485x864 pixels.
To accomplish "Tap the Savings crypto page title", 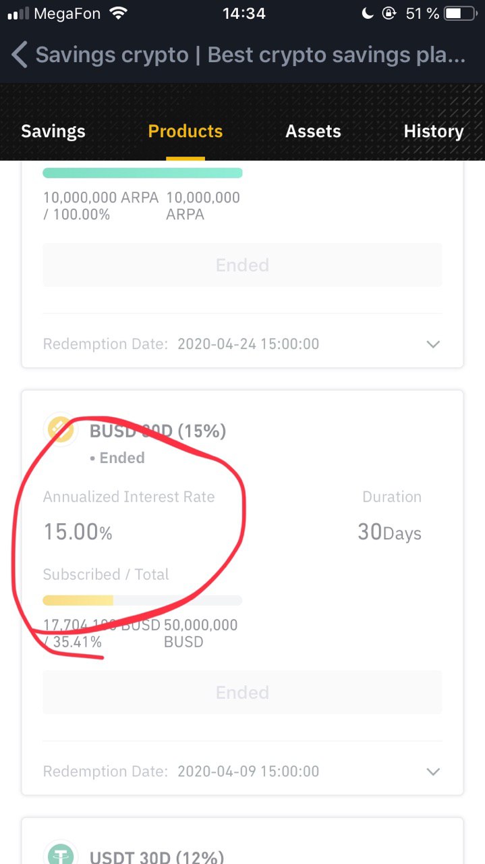I will (x=250, y=55).
